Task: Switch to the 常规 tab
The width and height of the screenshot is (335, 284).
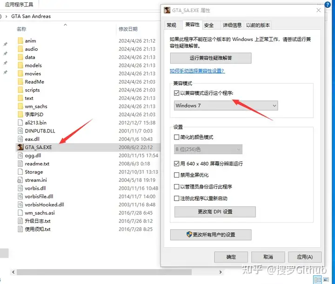Action: coord(172,25)
